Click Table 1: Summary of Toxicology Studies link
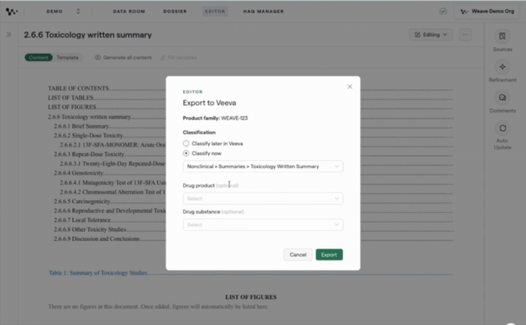 tap(98, 272)
